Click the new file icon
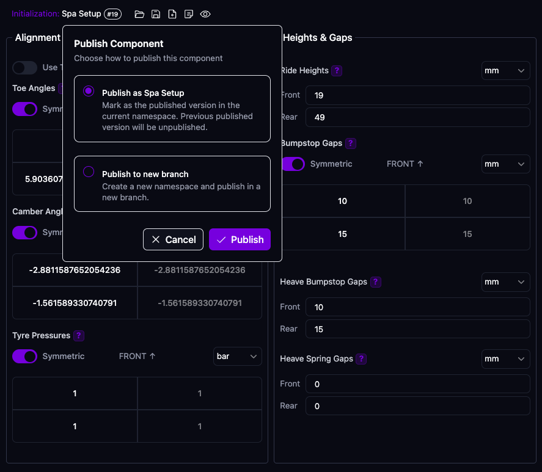Screen dimensions: 542x472 point(172,14)
